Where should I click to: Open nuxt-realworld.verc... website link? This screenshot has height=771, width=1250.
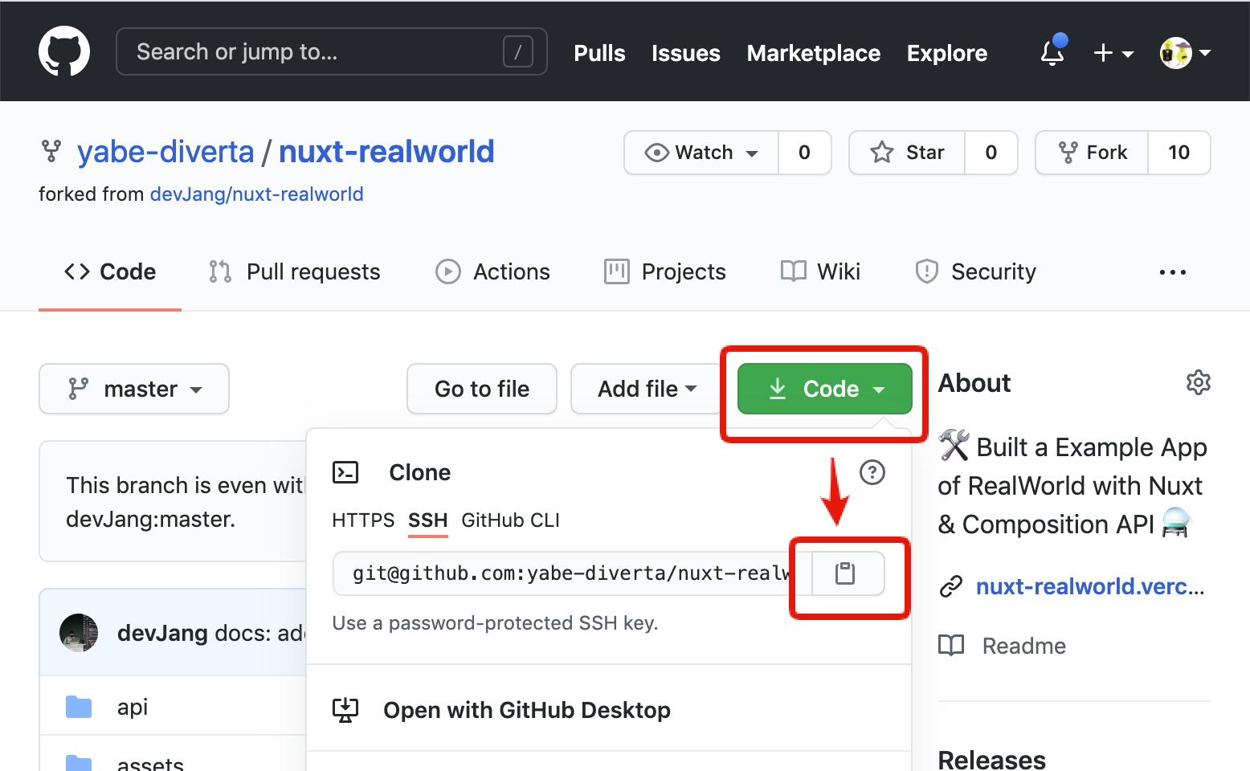click(1090, 586)
